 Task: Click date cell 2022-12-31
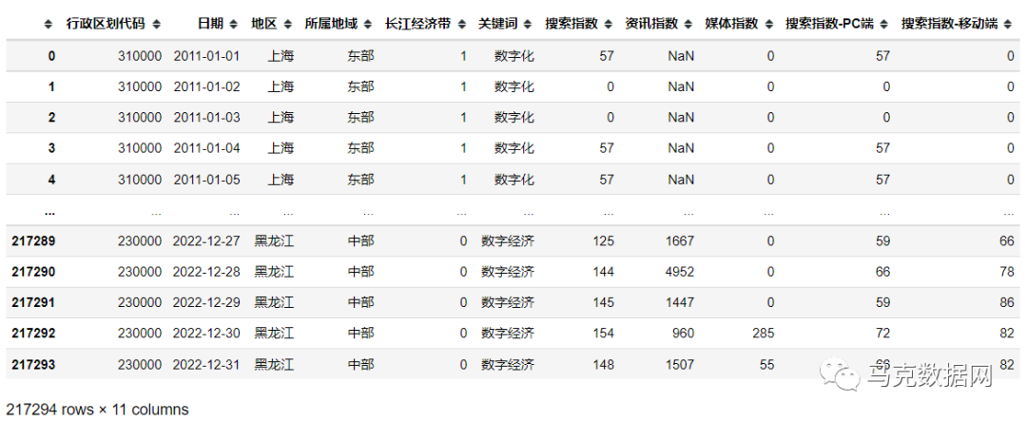point(207,365)
